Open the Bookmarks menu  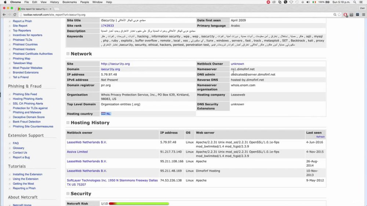click(69, 2)
